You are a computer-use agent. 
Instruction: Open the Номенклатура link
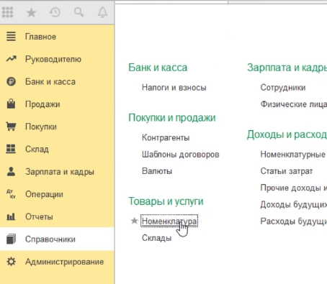tap(169, 221)
